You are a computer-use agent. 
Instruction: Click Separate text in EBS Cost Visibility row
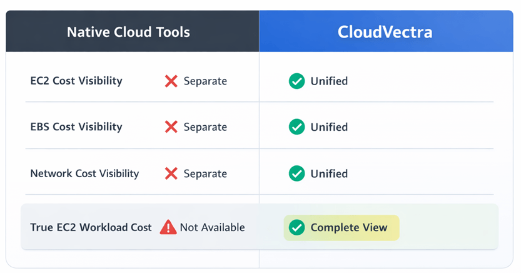coord(205,127)
